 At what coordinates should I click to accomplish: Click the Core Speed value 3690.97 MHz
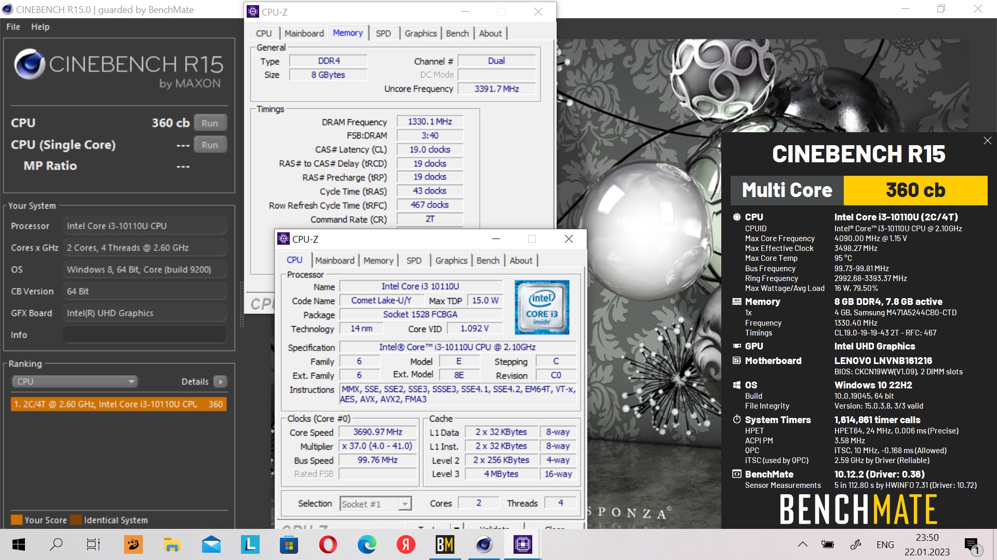[x=378, y=432]
